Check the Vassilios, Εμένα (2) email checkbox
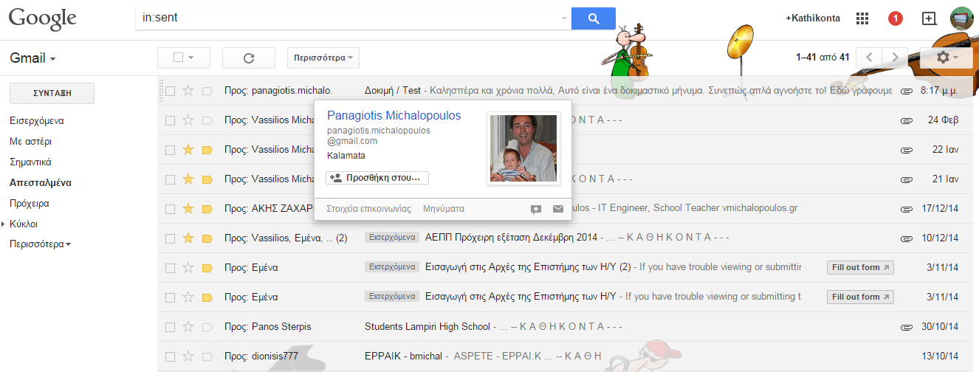This screenshot has height=372, width=979. 170,238
